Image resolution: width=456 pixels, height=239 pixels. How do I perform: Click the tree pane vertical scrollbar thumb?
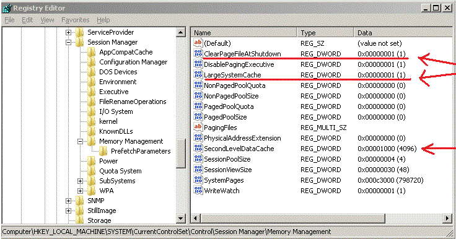(180, 154)
